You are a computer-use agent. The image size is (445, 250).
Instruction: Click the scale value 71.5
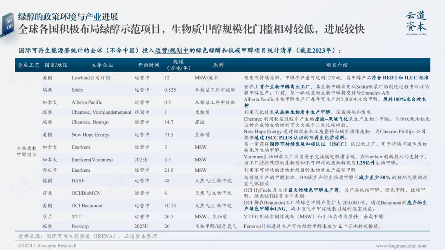169,134
